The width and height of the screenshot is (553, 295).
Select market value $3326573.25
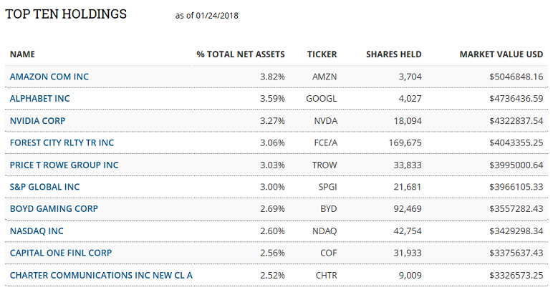(516, 275)
